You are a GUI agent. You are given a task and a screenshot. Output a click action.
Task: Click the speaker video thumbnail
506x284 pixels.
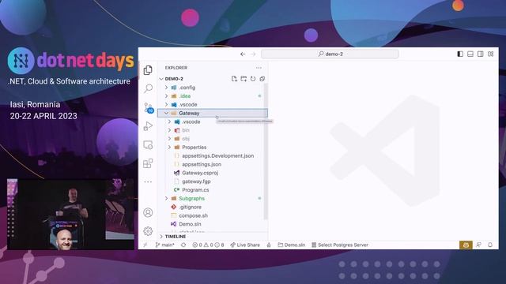pyautogui.click(x=70, y=214)
